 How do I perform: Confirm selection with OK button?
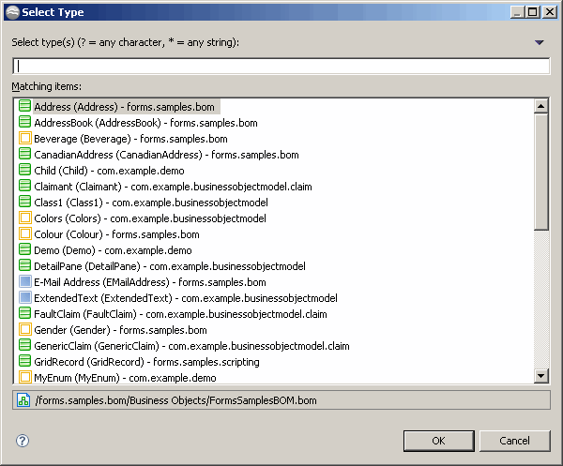click(x=438, y=441)
